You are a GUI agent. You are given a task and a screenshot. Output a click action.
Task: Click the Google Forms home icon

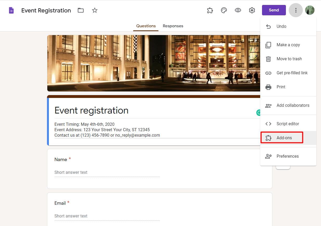point(11,10)
